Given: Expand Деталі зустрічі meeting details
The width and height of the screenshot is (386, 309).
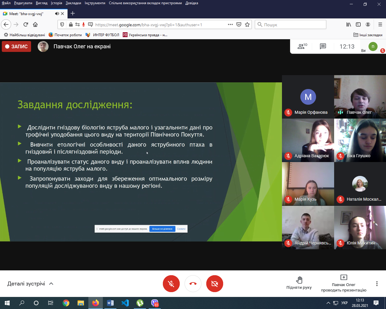Looking at the screenshot, I should 30,284.
